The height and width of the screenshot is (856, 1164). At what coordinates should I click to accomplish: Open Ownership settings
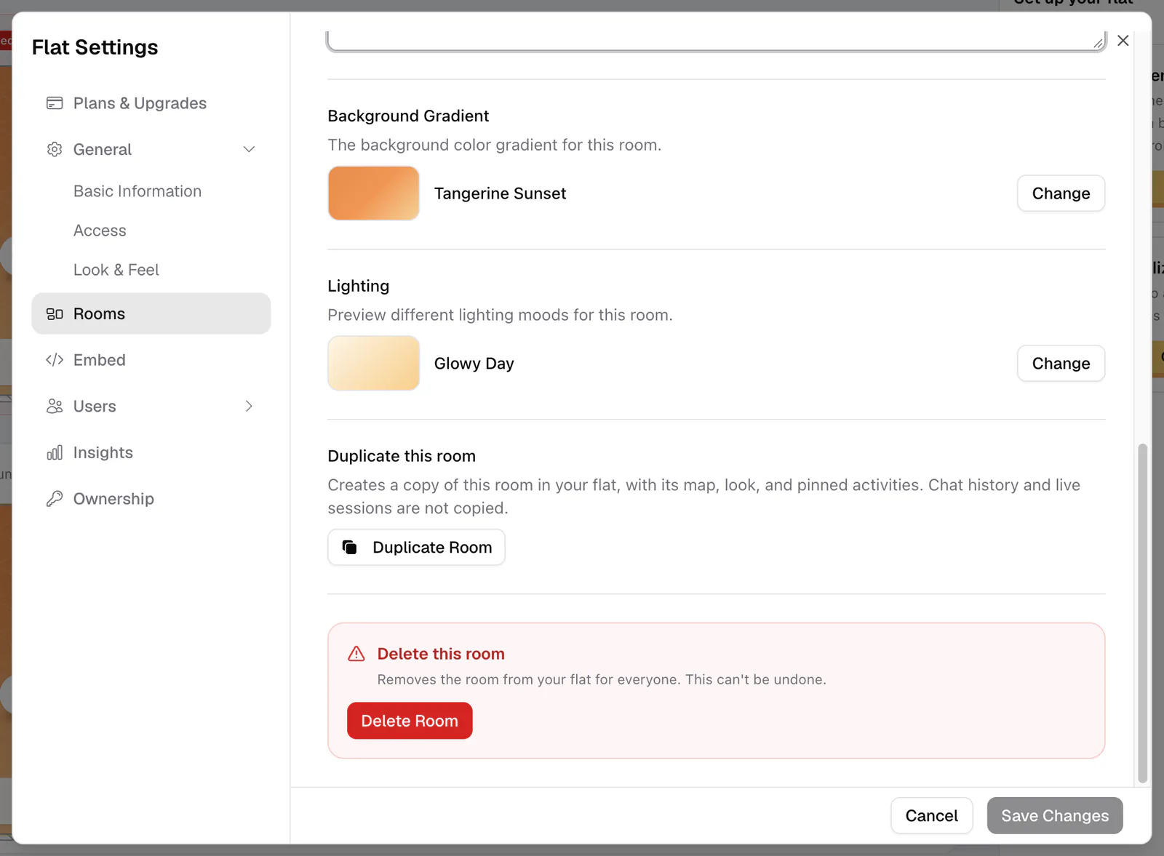(151, 499)
